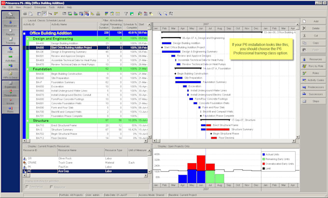This screenshot has height=198, width=328.
Task: Open the Enterprise menu
Action: pos(40,7)
